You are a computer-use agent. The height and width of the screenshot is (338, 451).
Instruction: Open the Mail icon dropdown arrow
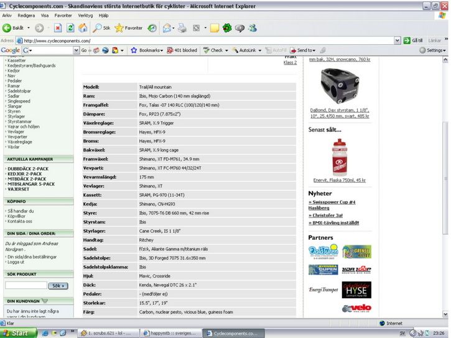pos(173,28)
